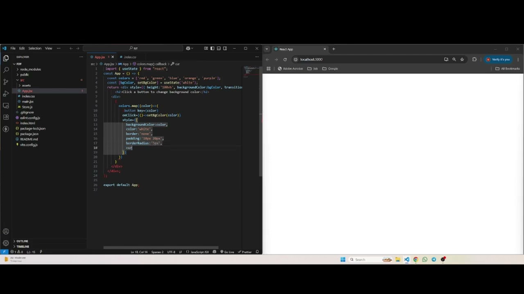Open the Explorer views and more actions
Screen dimensions: 524x294
[x=81, y=57]
